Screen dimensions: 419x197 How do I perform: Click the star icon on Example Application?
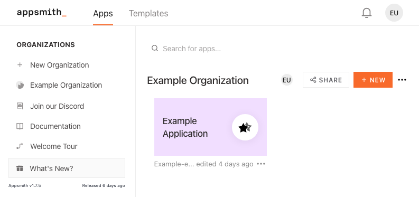click(x=245, y=127)
